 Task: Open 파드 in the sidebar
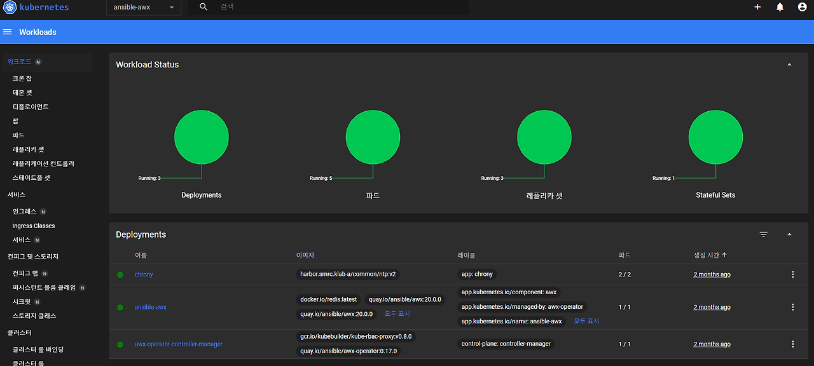click(x=18, y=135)
